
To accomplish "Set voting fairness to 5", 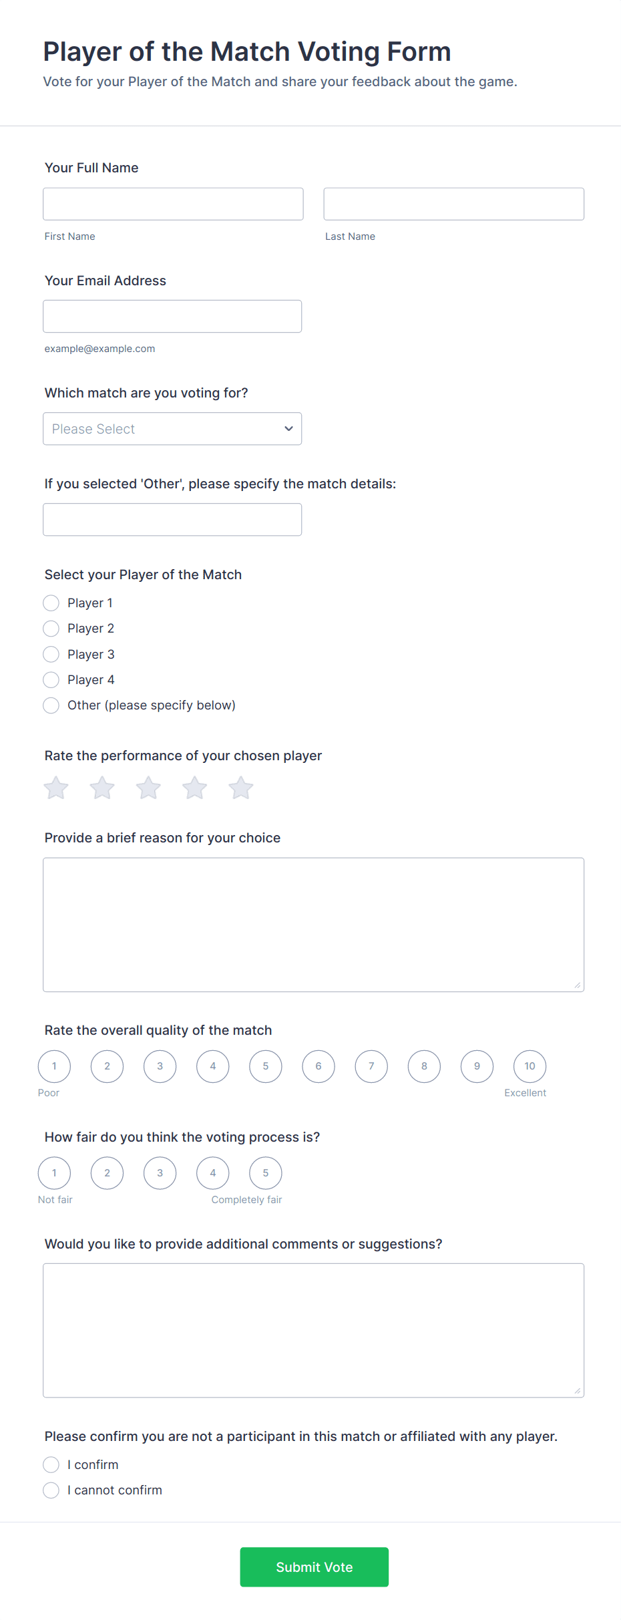I will click(266, 1173).
